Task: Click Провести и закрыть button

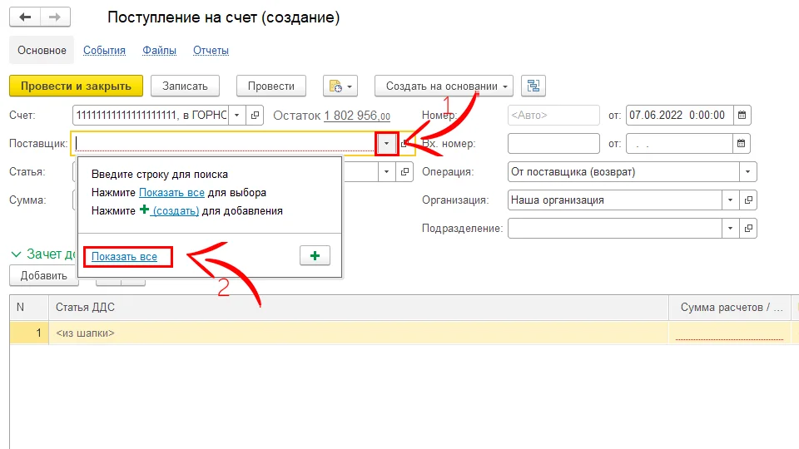Action: click(76, 86)
